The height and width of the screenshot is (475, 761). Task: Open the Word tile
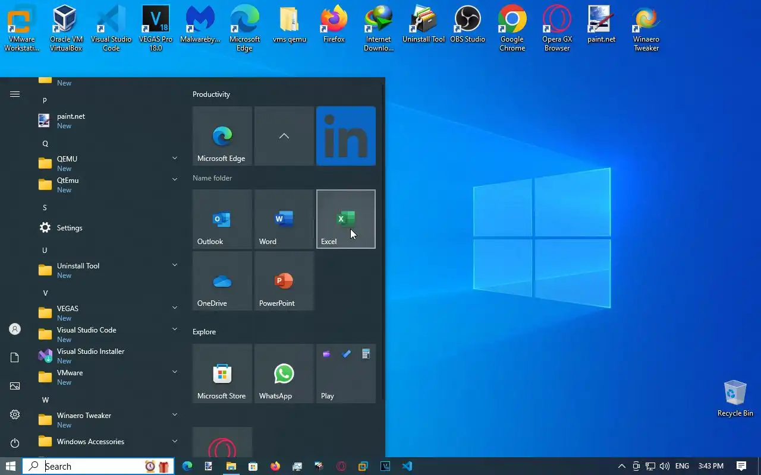[284, 219]
